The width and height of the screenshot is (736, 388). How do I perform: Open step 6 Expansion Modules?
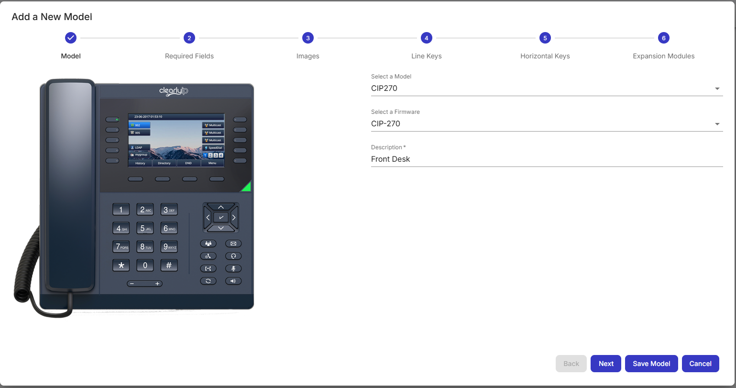(x=664, y=38)
